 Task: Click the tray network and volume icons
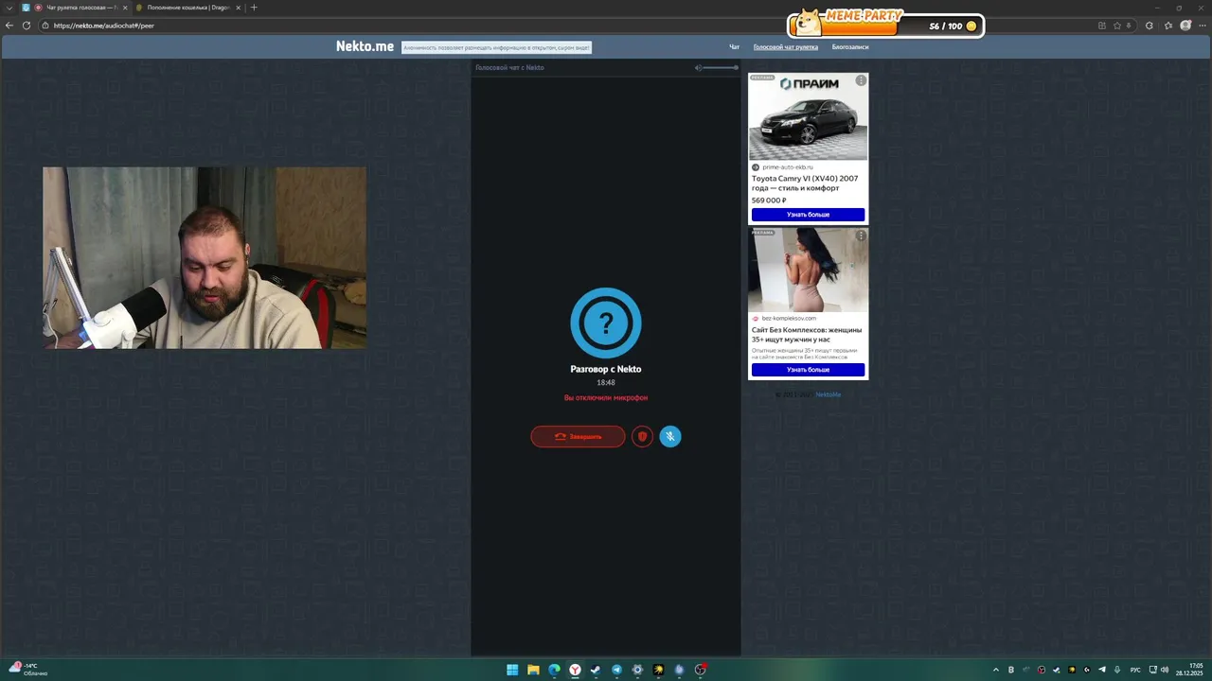click(1159, 670)
